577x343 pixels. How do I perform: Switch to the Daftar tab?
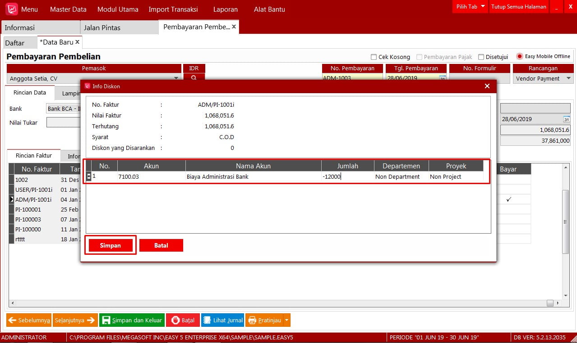(x=20, y=43)
